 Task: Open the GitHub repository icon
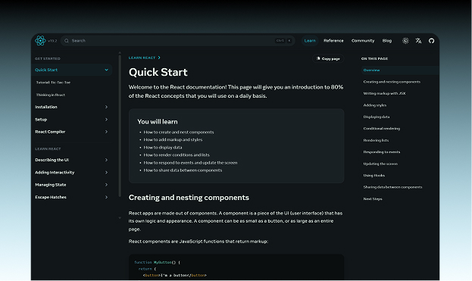point(431,41)
